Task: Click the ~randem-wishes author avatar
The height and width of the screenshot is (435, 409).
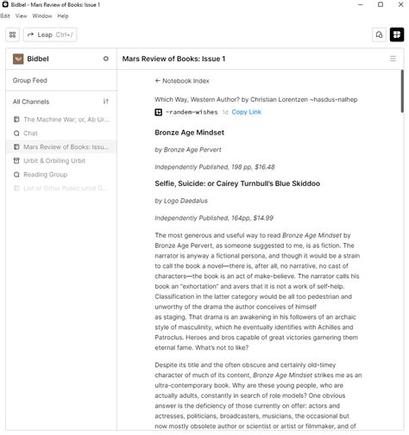Action: click(159, 112)
